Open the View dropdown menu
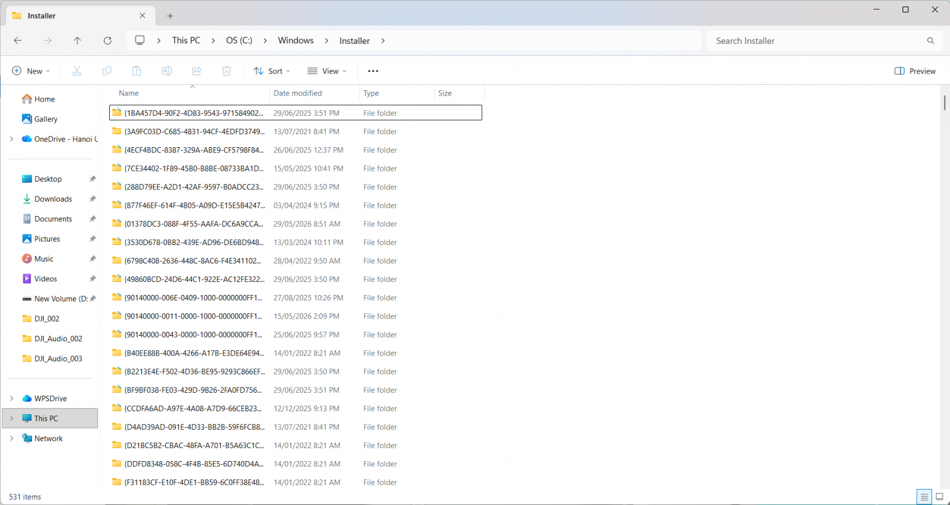Viewport: 950px width, 505px height. [x=327, y=71]
